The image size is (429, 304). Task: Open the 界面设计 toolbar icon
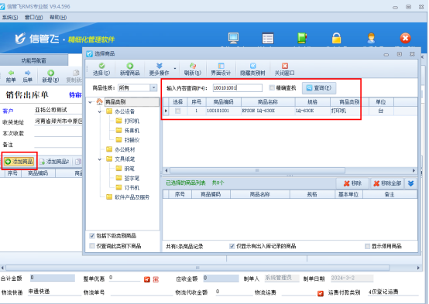(221, 66)
